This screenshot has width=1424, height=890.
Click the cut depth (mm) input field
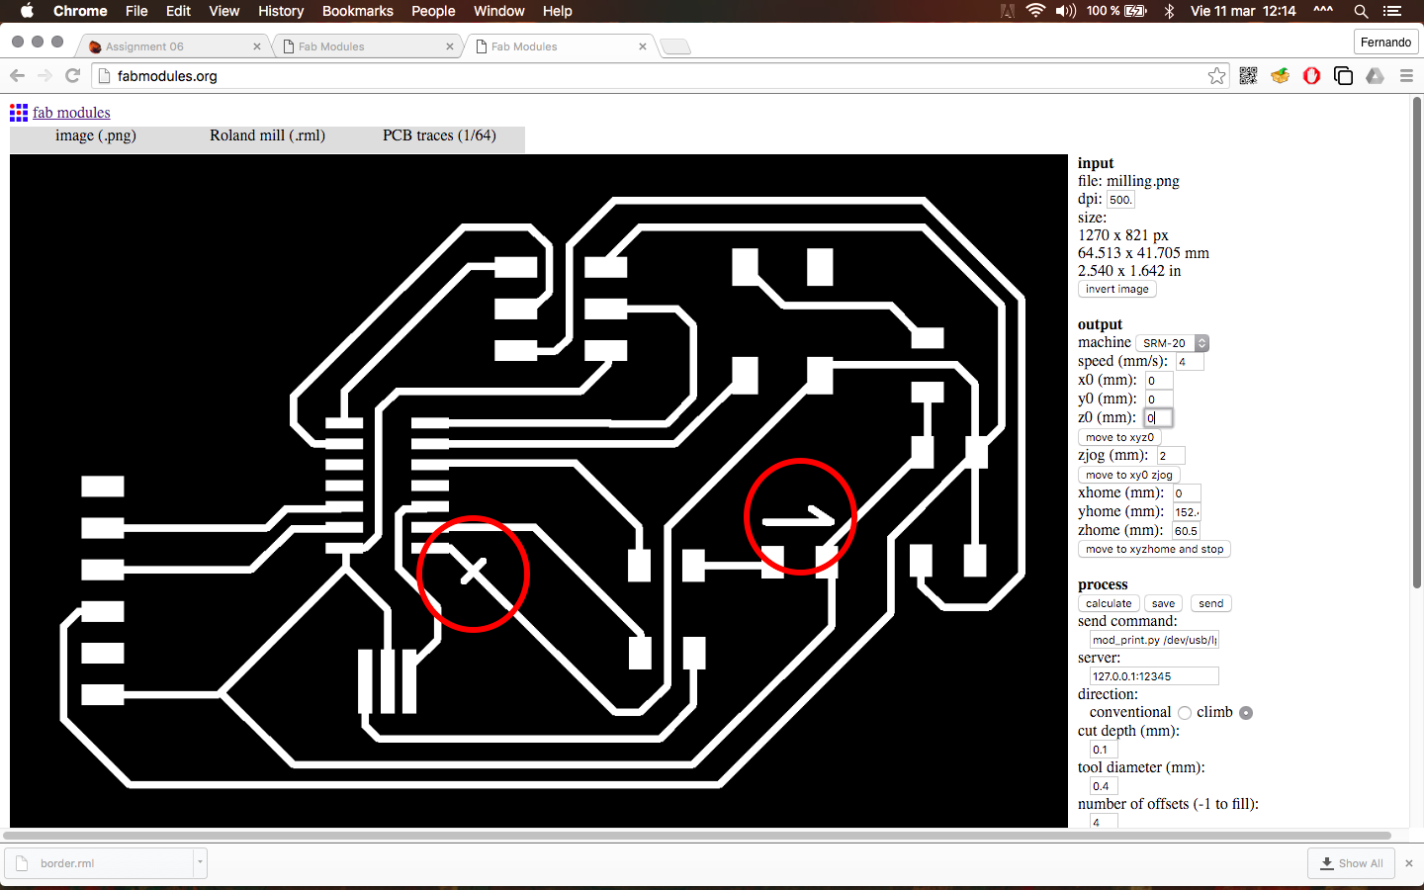point(1104,750)
